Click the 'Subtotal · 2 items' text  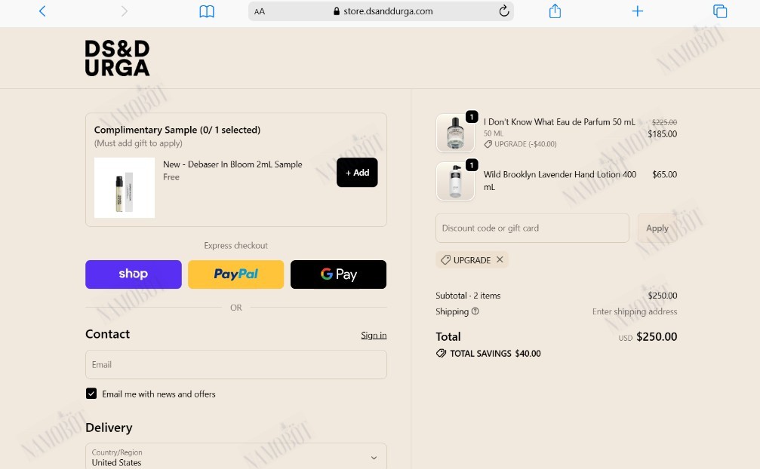[x=468, y=296]
